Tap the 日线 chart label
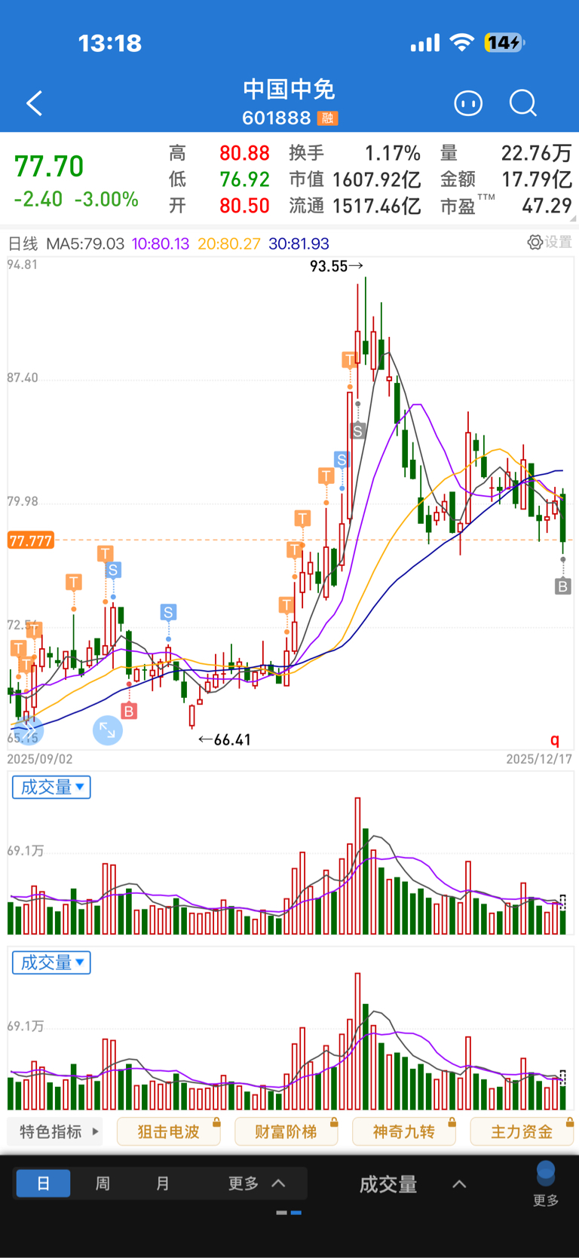Viewport: 579px width, 1258px height. (x=23, y=243)
